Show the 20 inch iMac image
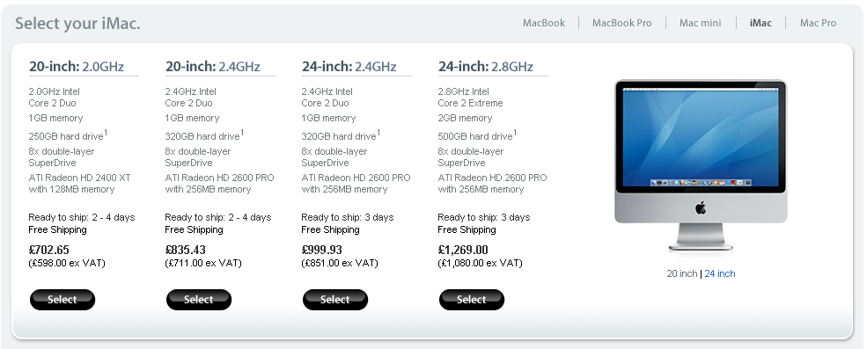 click(682, 274)
